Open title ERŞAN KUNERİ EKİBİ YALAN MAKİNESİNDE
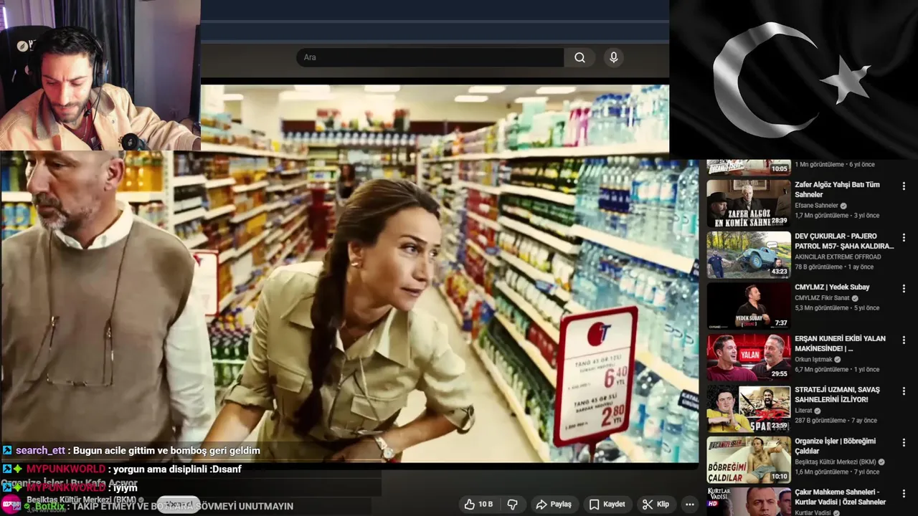Viewport: 918px width, 516px height. [x=840, y=343]
